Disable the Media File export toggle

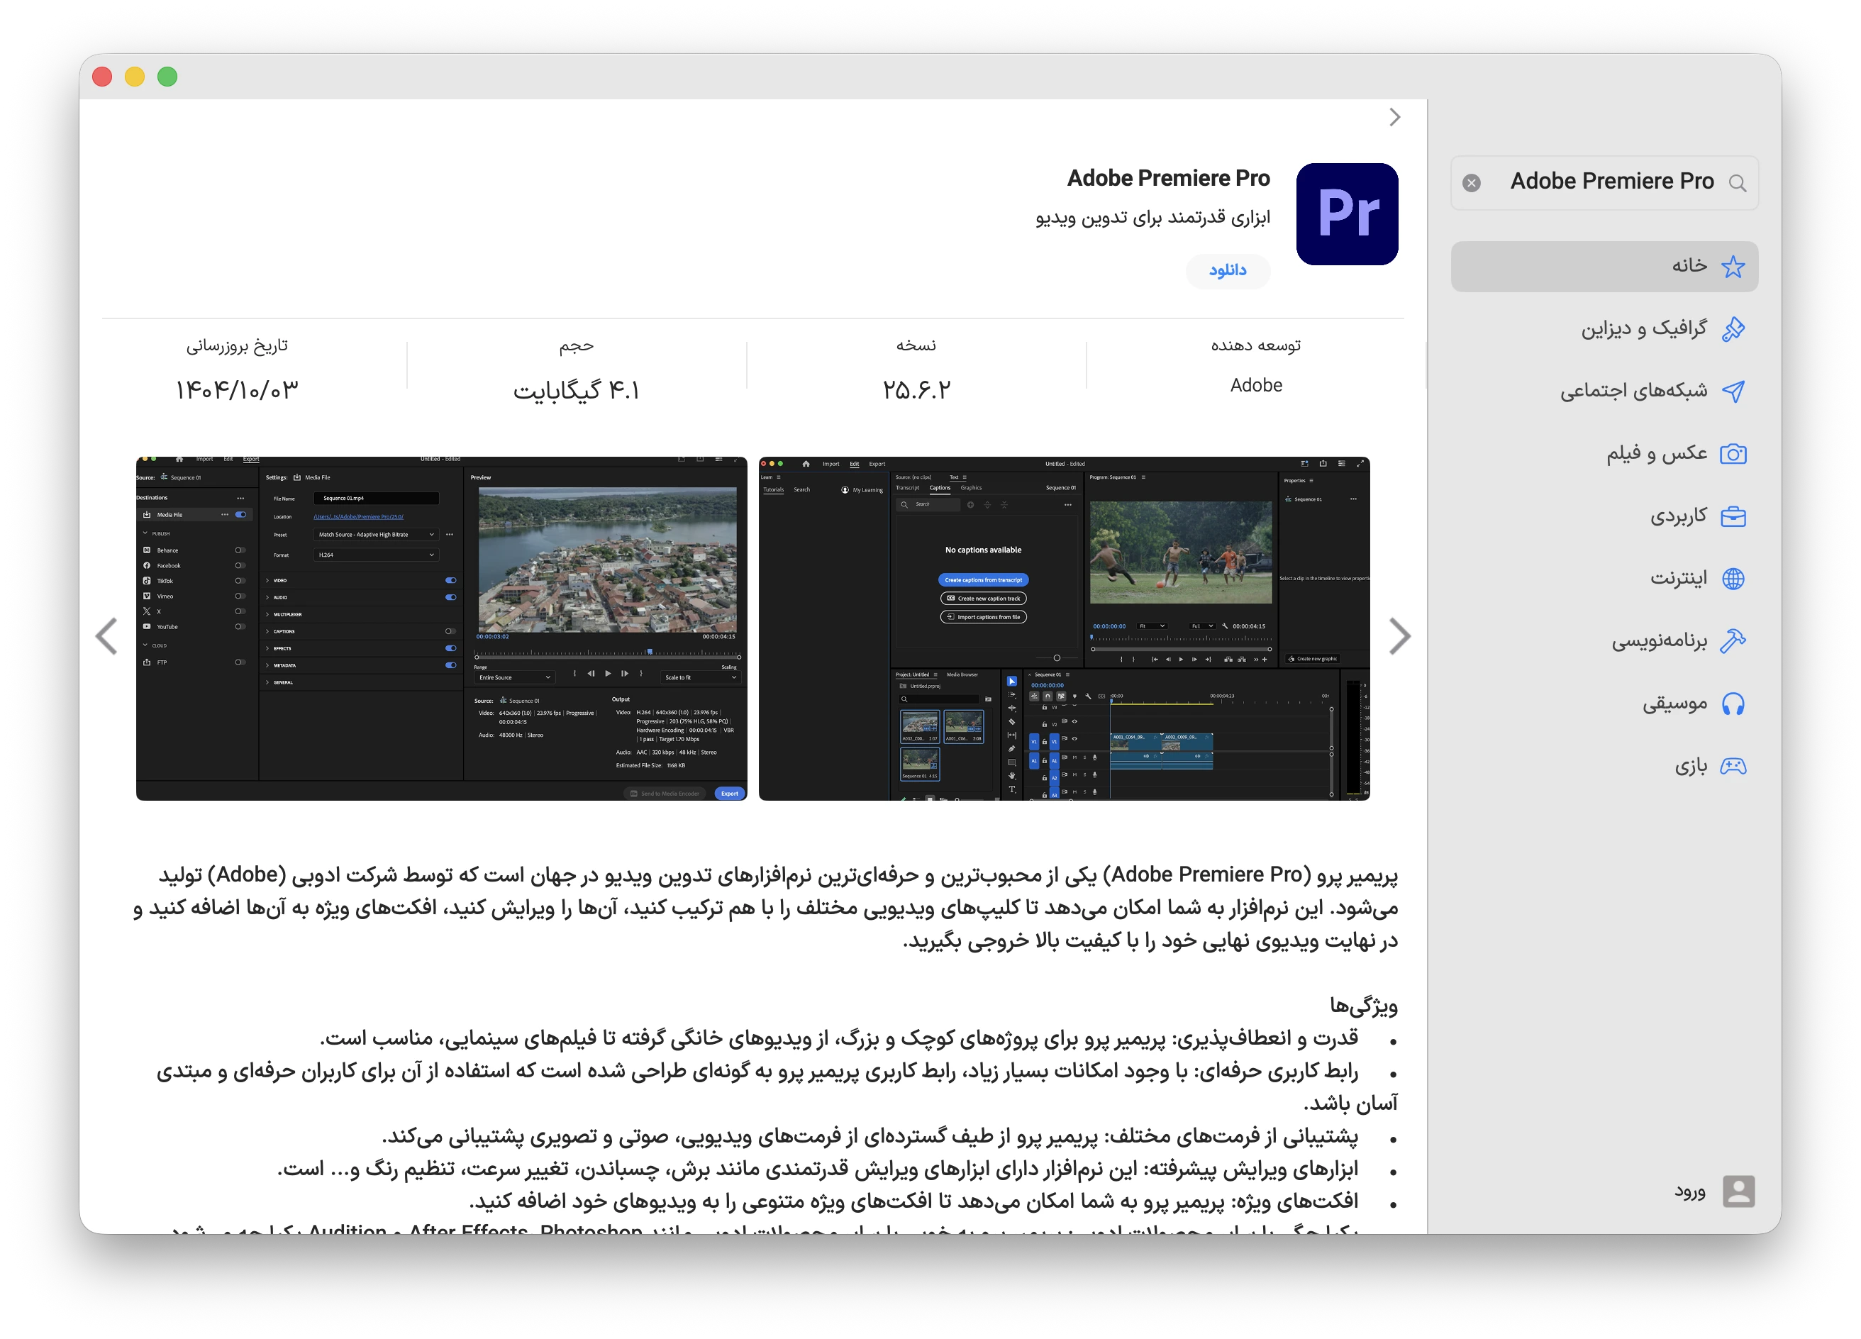pyautogui.click(x=240, y=514)
